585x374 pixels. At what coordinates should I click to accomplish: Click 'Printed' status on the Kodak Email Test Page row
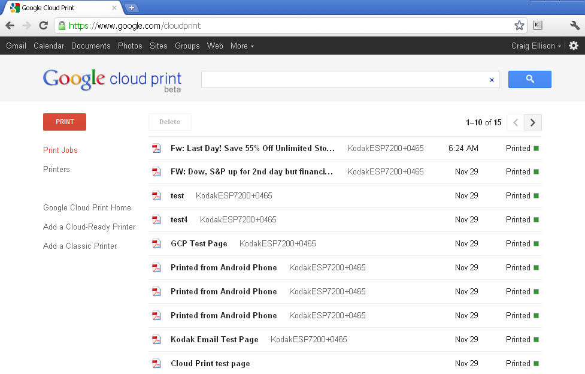pyautogui.click(x=518, y=340)
